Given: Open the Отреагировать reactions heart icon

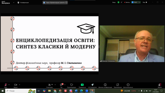Looking at the screenshot, I should 72,85.
